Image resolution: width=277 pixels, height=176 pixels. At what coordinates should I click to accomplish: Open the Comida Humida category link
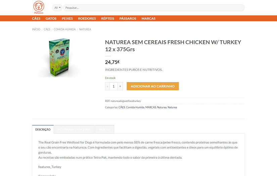135,107
